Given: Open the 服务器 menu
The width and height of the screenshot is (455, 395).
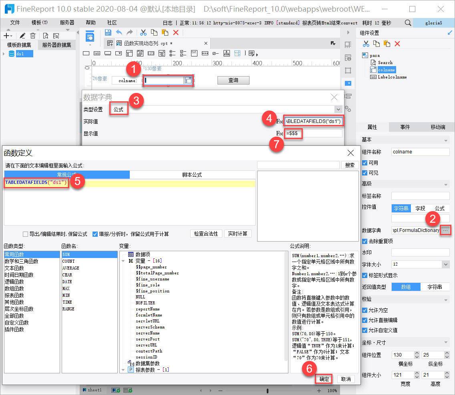Looking at the screenshot, I should tap(67, 23).
